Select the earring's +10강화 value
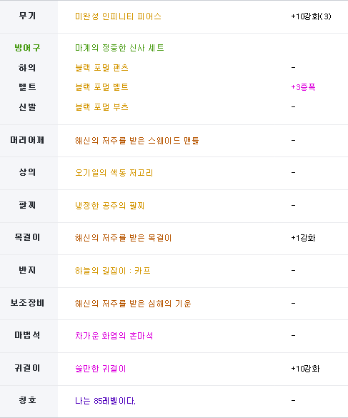This screenshot has width=348, height=418. pos(305,369)
